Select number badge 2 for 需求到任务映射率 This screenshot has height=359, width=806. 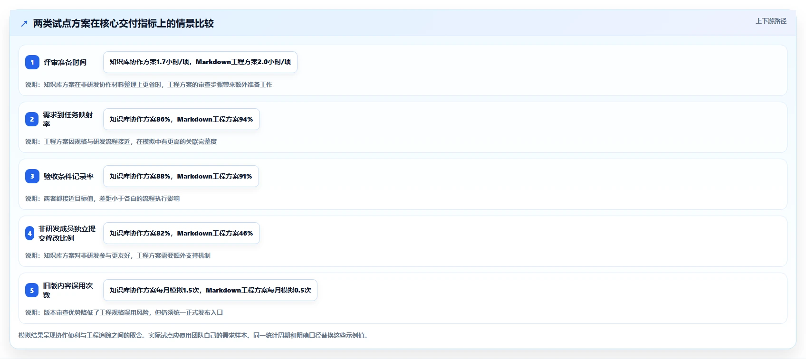coord(32,119)
